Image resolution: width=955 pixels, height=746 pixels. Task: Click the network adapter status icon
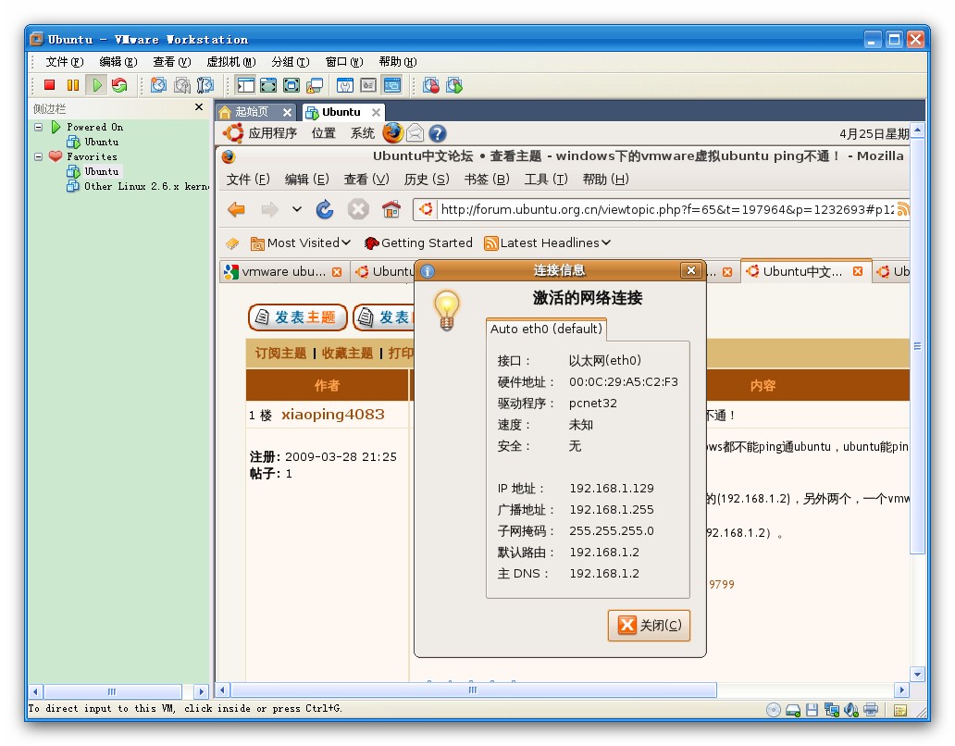pyautogui.click(x=831, y=710)
